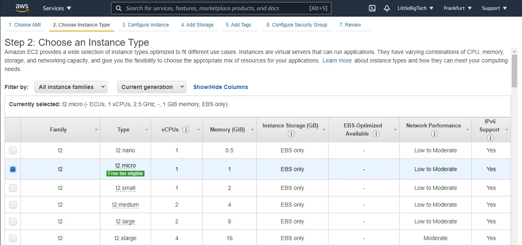
Task: Go to step 4 Add Storage
Action: pyautogui.click(x=198, y=25)
